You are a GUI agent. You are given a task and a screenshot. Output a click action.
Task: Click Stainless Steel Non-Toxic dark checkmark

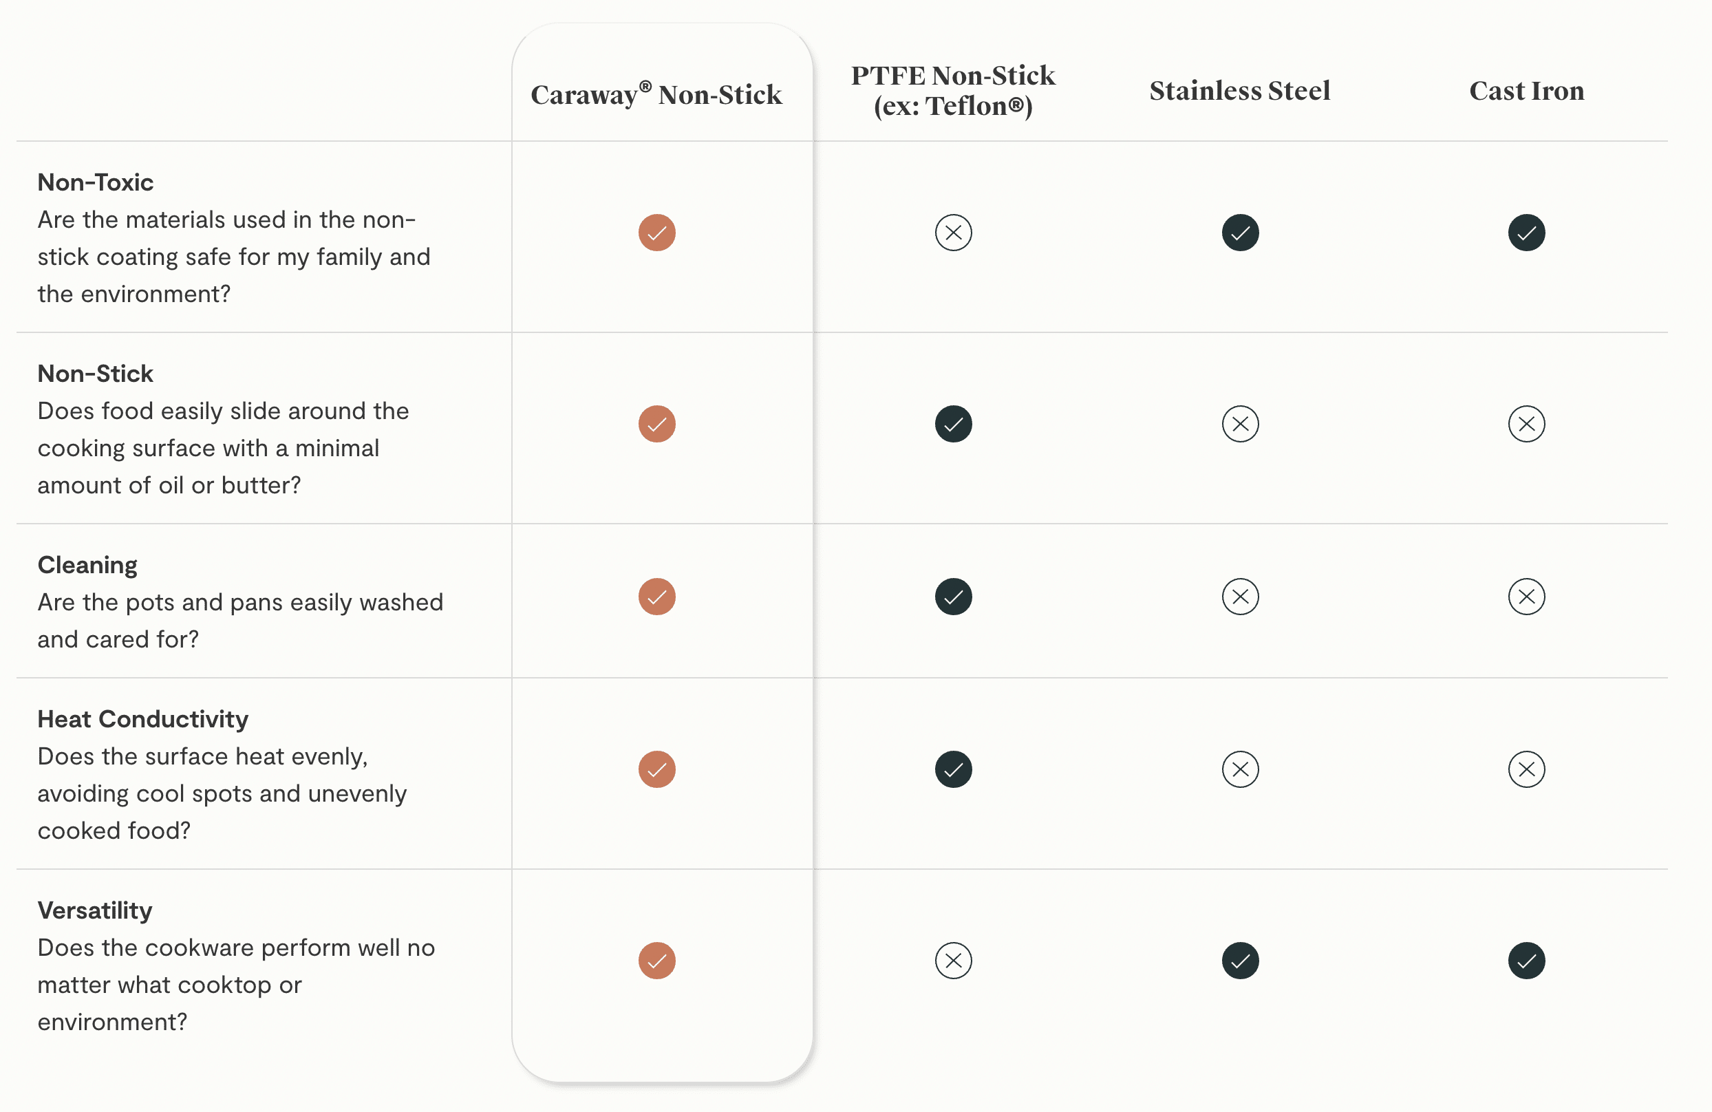pyautogui.click(x=1240, y=233)
